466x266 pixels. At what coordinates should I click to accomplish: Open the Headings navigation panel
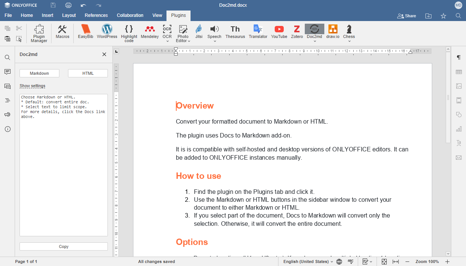8,100
